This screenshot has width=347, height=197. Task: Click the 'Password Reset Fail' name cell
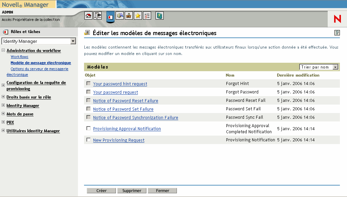246,100
